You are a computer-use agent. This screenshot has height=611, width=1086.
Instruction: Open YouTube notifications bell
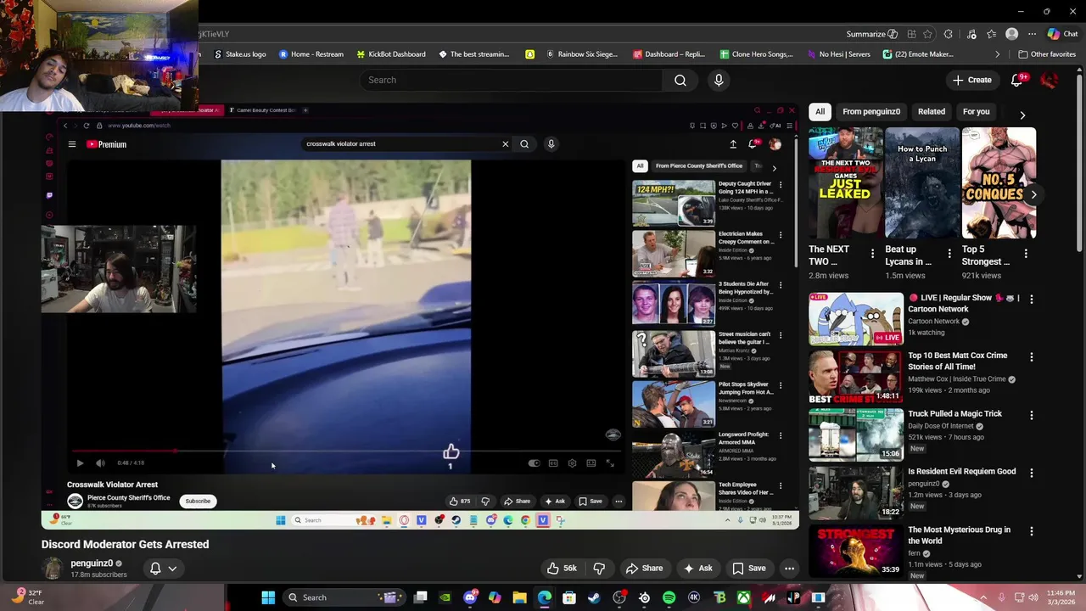click(1017, 80)
